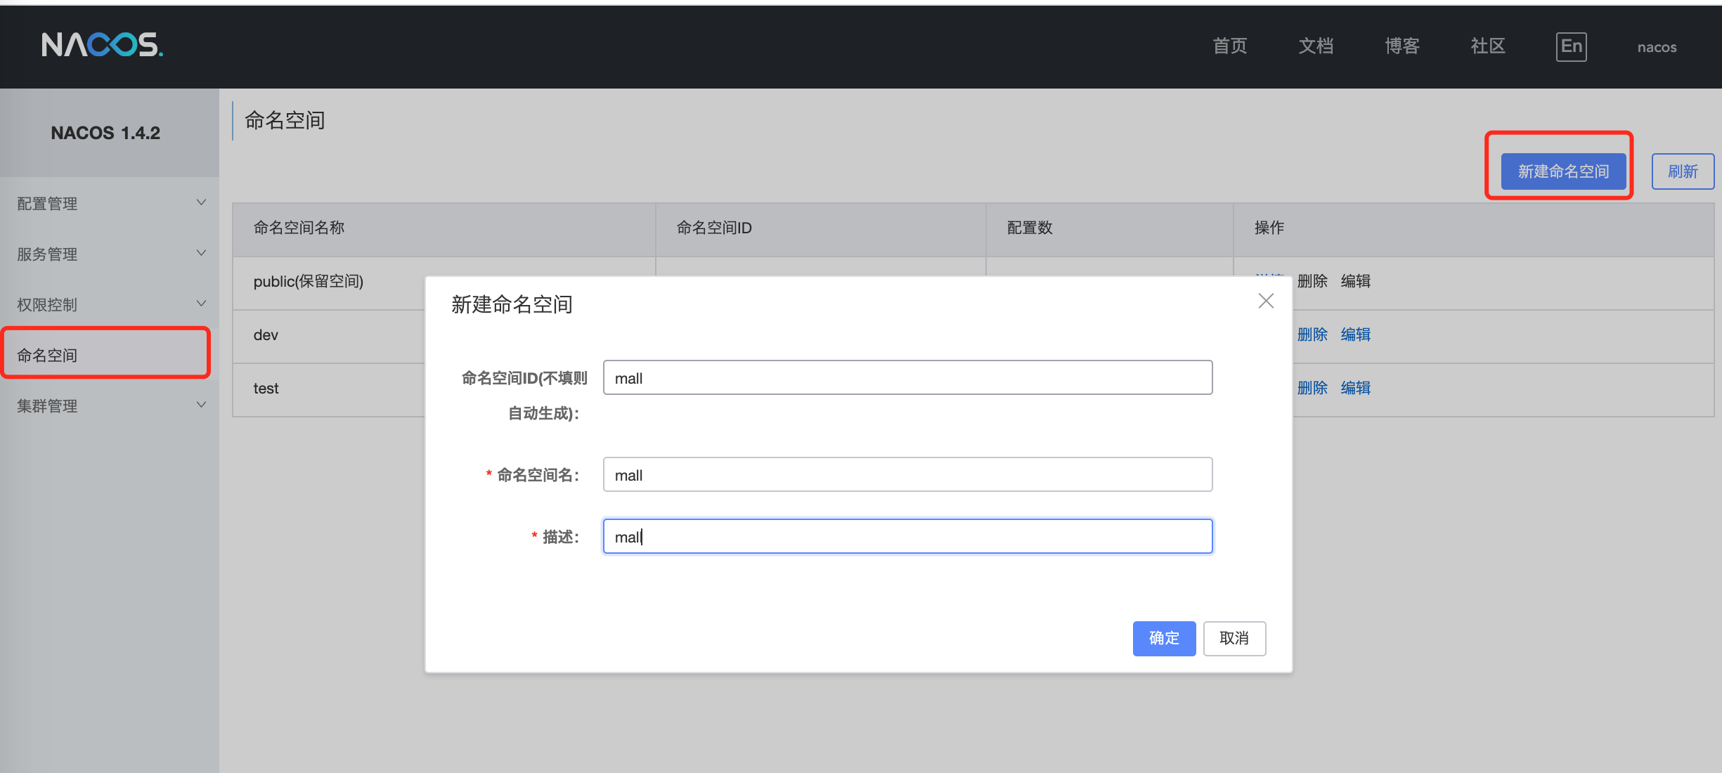Click the 命名空间名称 column header
This screenshot has height=773, width=1722.
pyautogui.click(x=444, y=228)
